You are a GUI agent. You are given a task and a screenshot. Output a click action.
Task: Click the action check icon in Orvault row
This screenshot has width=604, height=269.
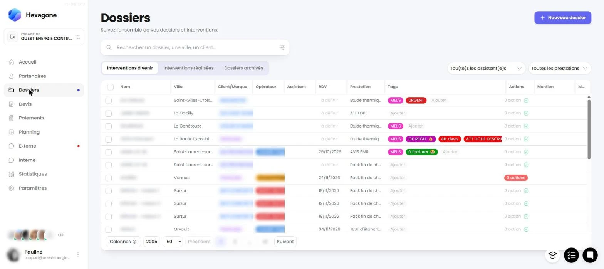526,229
